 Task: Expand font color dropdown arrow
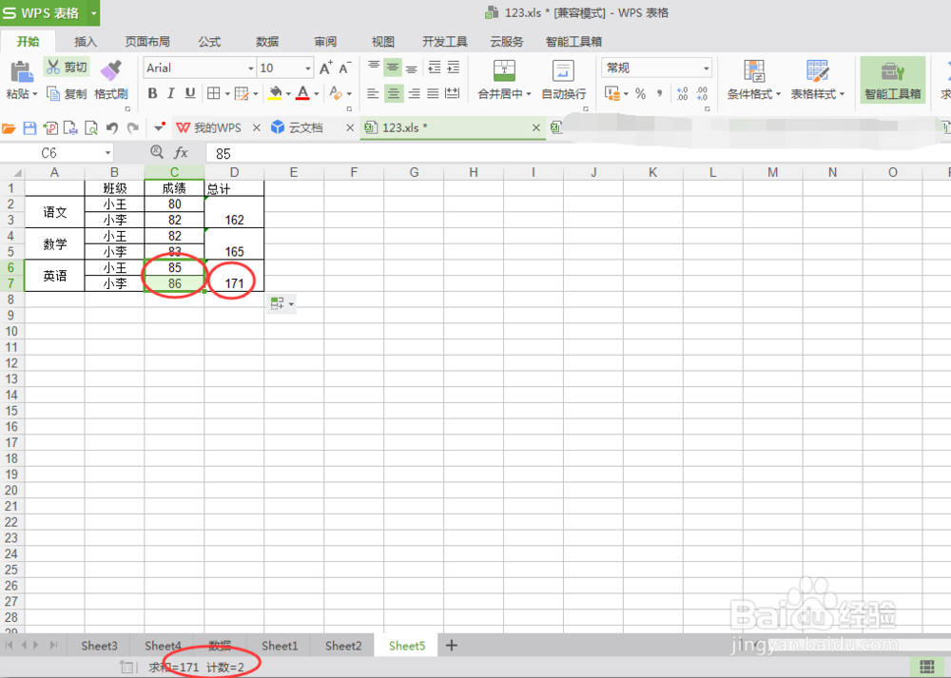point(316,94)
